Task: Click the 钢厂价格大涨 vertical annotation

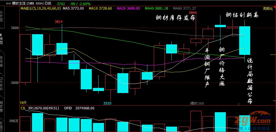Action: (x=222, y=66)
